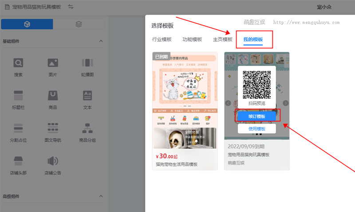The image size is (355, 212).
Task: Click the ¥30.00起 price text
Action: (167, 156)
